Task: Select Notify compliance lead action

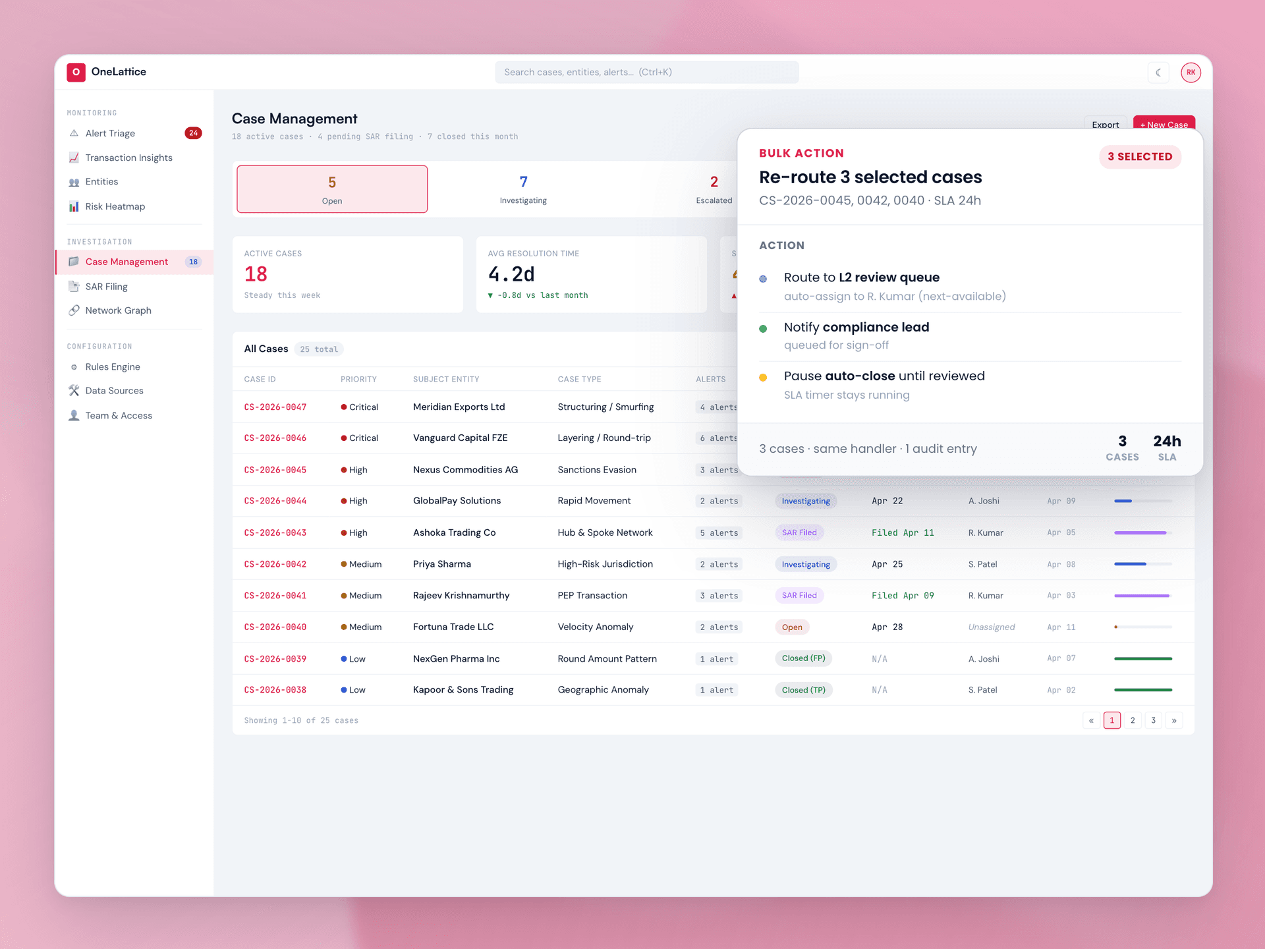Action: [x=970, y=336]
